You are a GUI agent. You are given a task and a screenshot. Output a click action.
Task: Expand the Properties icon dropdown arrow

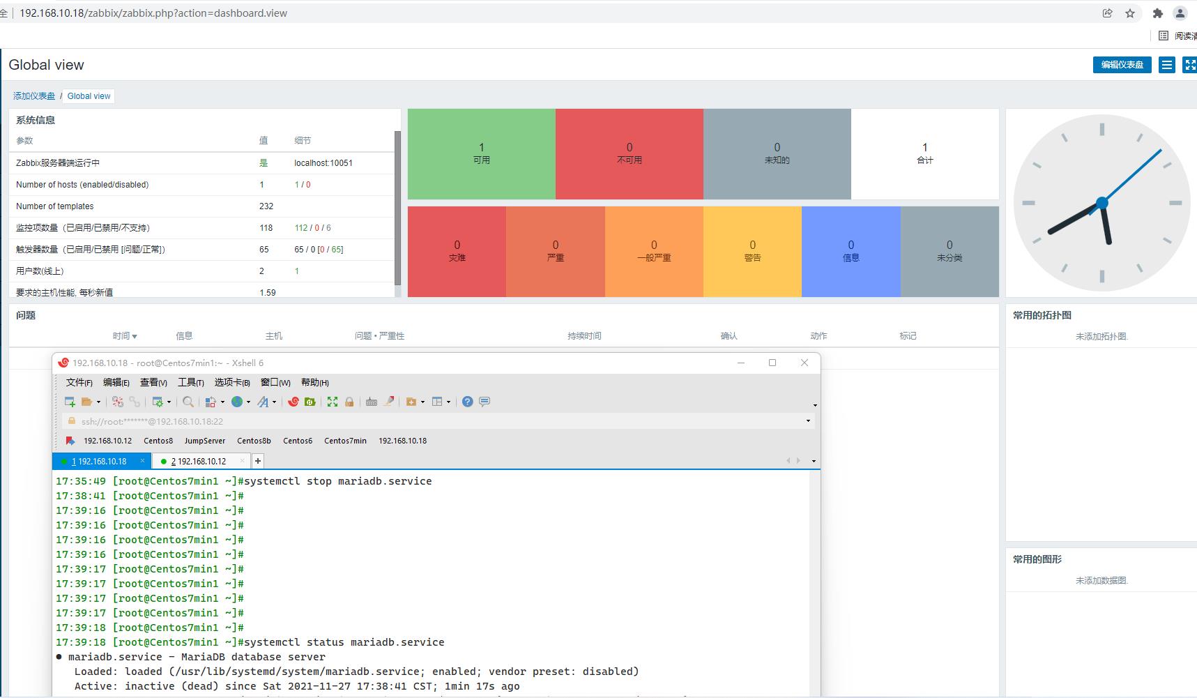pyautogui.click(x=169, y=402)
